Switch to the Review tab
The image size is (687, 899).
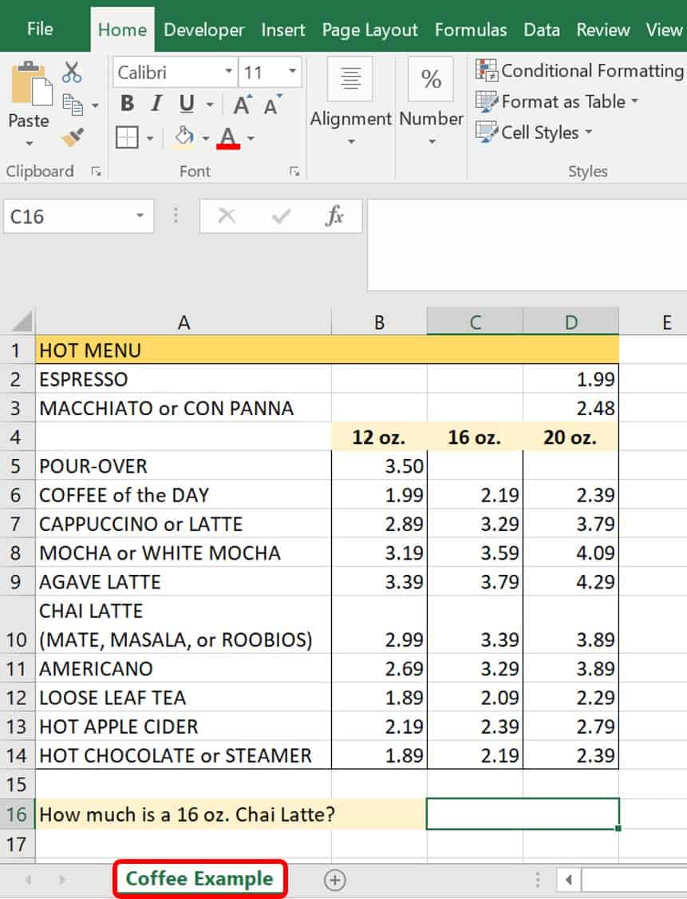coord(602,30)
